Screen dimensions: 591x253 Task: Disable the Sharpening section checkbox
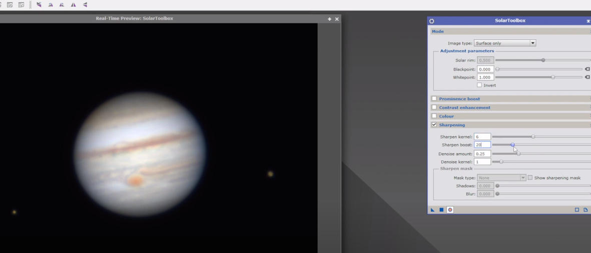click(x=434, y=125)
